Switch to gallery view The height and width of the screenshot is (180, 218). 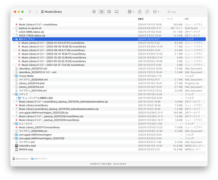(116, 12)
